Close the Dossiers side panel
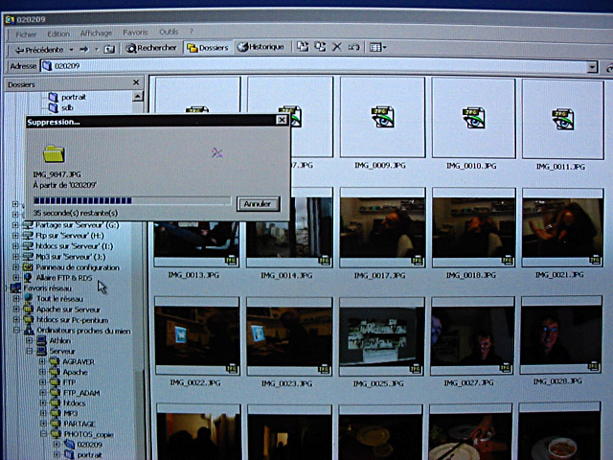The width and height of the screenshot is (613, 460). pos(136,82)
